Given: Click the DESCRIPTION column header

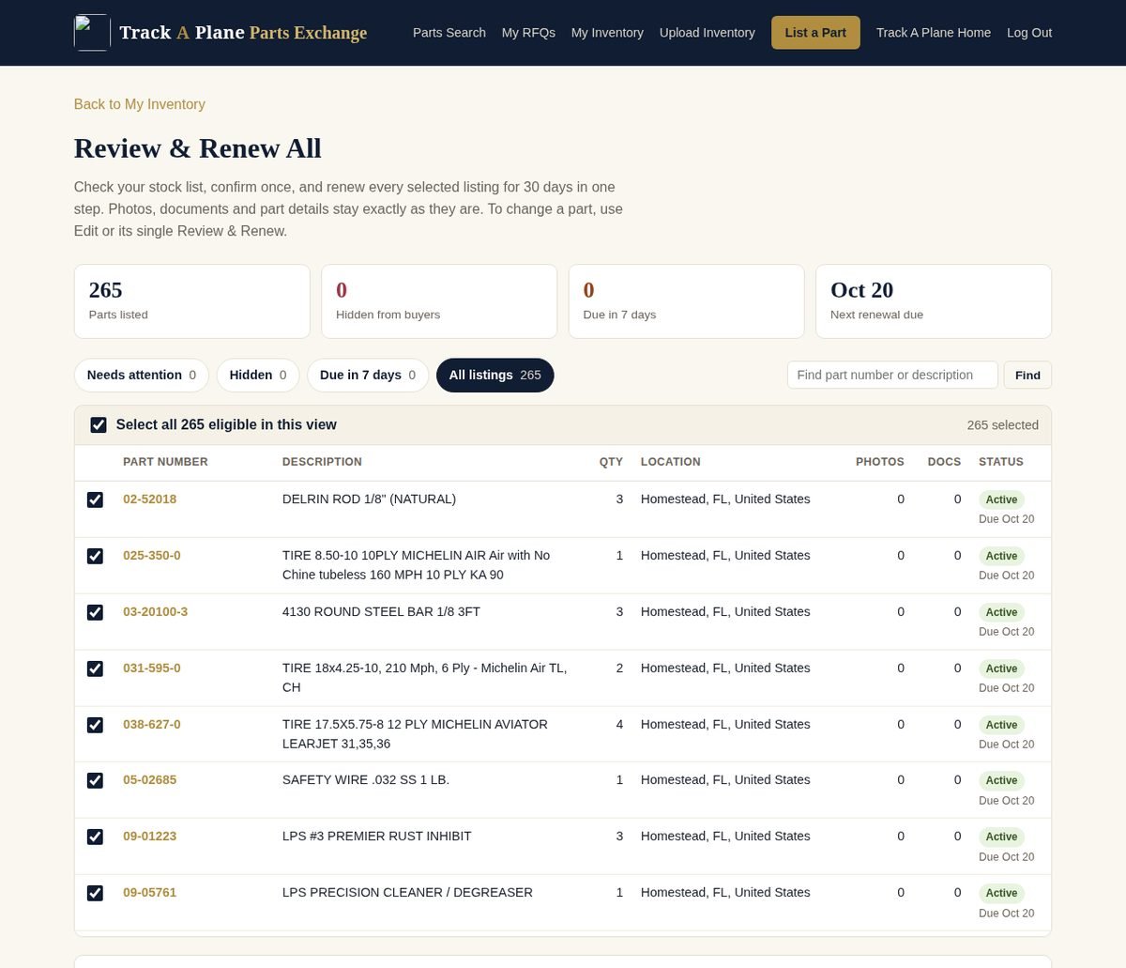Looking at the screenshot, I should click(322, 462).
